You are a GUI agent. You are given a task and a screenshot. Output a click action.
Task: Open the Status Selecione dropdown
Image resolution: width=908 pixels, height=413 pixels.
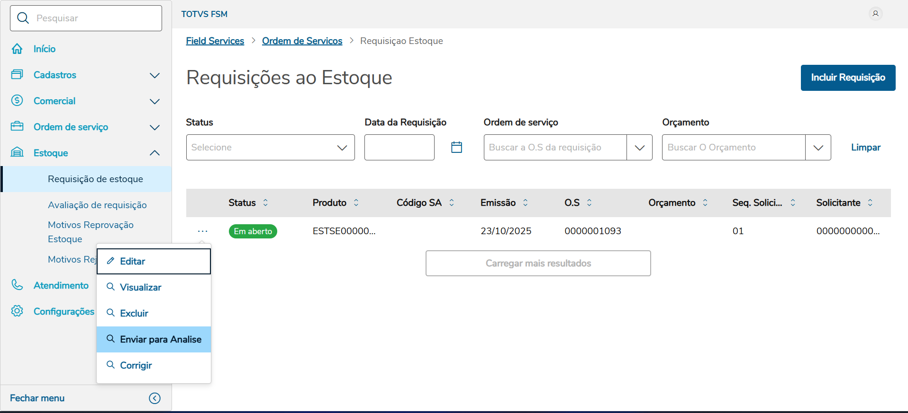[x=270, y=147]
